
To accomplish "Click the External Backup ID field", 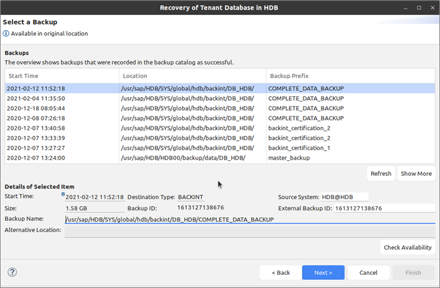I will click(x=384, y=208).
